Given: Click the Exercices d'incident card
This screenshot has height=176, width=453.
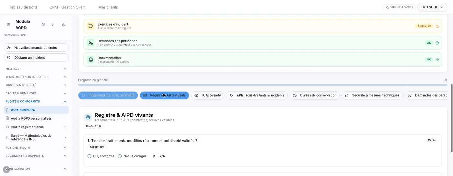Looking at the screenshot, I should coord(263,26).
